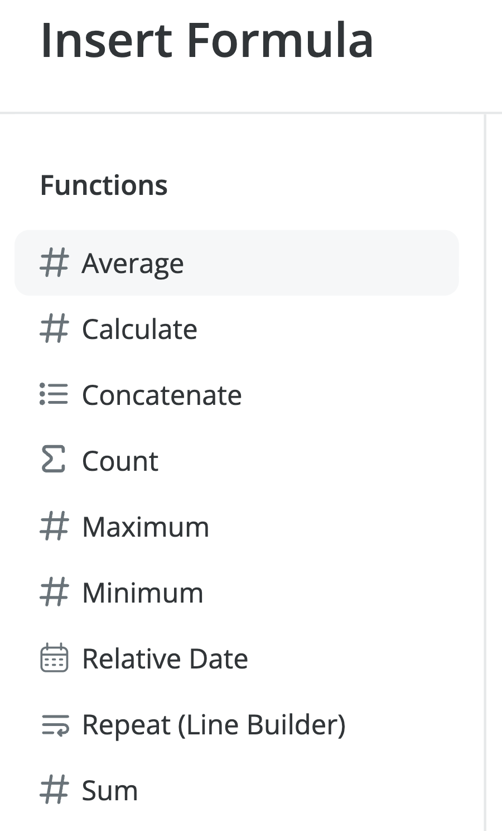Click the hash icon beside Maximum
This screenshot has width=502, height=831.
coord(54,527)
